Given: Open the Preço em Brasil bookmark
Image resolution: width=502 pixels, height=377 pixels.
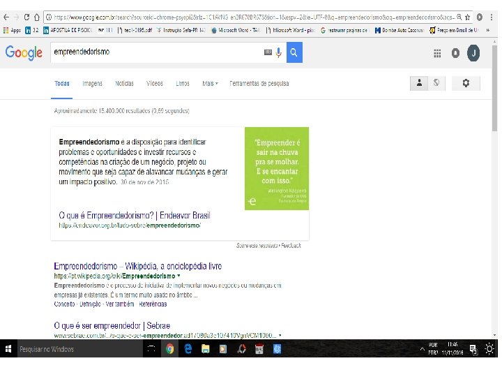Looking at the screenshot, I should click(x=454, y=30).
